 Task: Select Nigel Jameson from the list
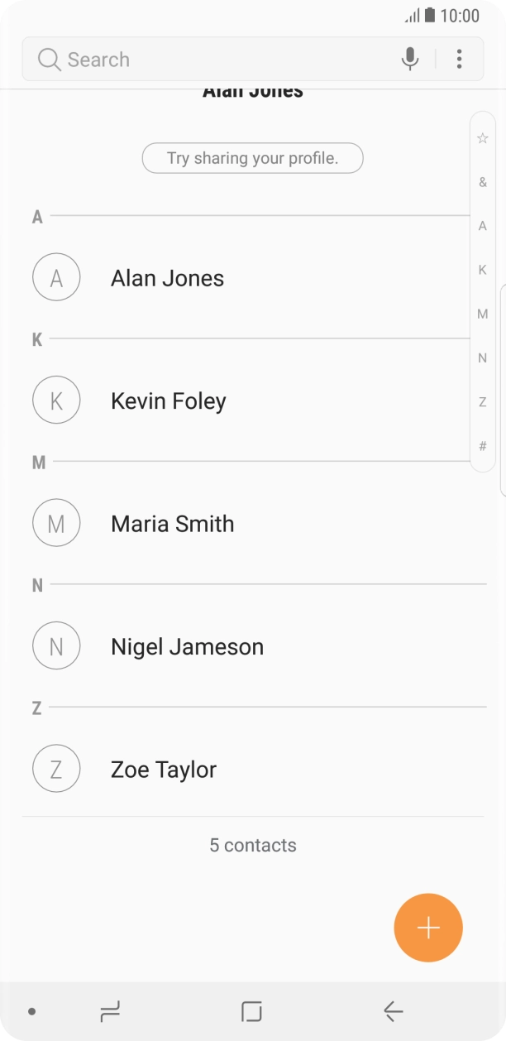[x=187, y=646]
